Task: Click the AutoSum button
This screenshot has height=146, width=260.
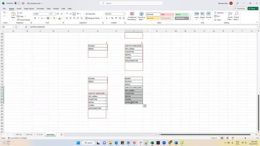Action: tap(219, 13)
